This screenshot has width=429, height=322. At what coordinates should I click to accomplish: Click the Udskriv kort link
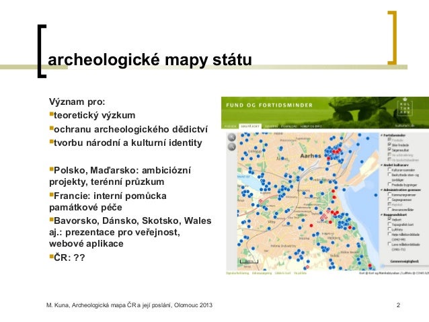pyautogui.click(x=282, y=273)
